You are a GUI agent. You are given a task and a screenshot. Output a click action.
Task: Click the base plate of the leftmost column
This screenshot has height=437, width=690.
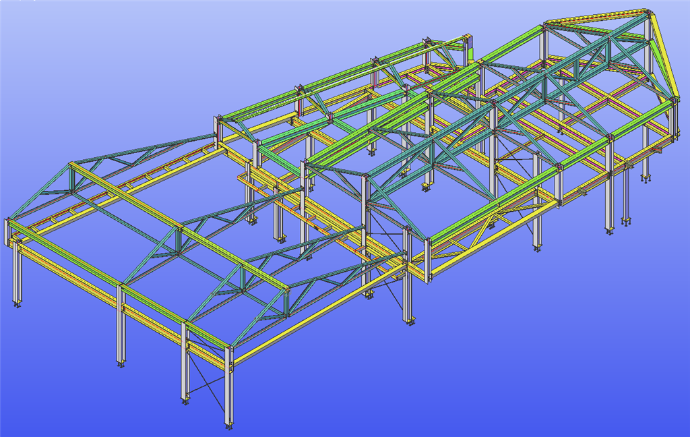(x=18, y=305)
